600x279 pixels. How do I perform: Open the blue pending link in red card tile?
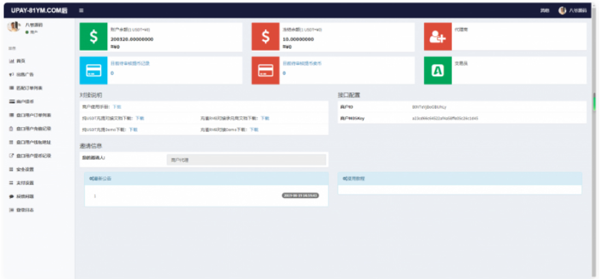tap(302, 63)
